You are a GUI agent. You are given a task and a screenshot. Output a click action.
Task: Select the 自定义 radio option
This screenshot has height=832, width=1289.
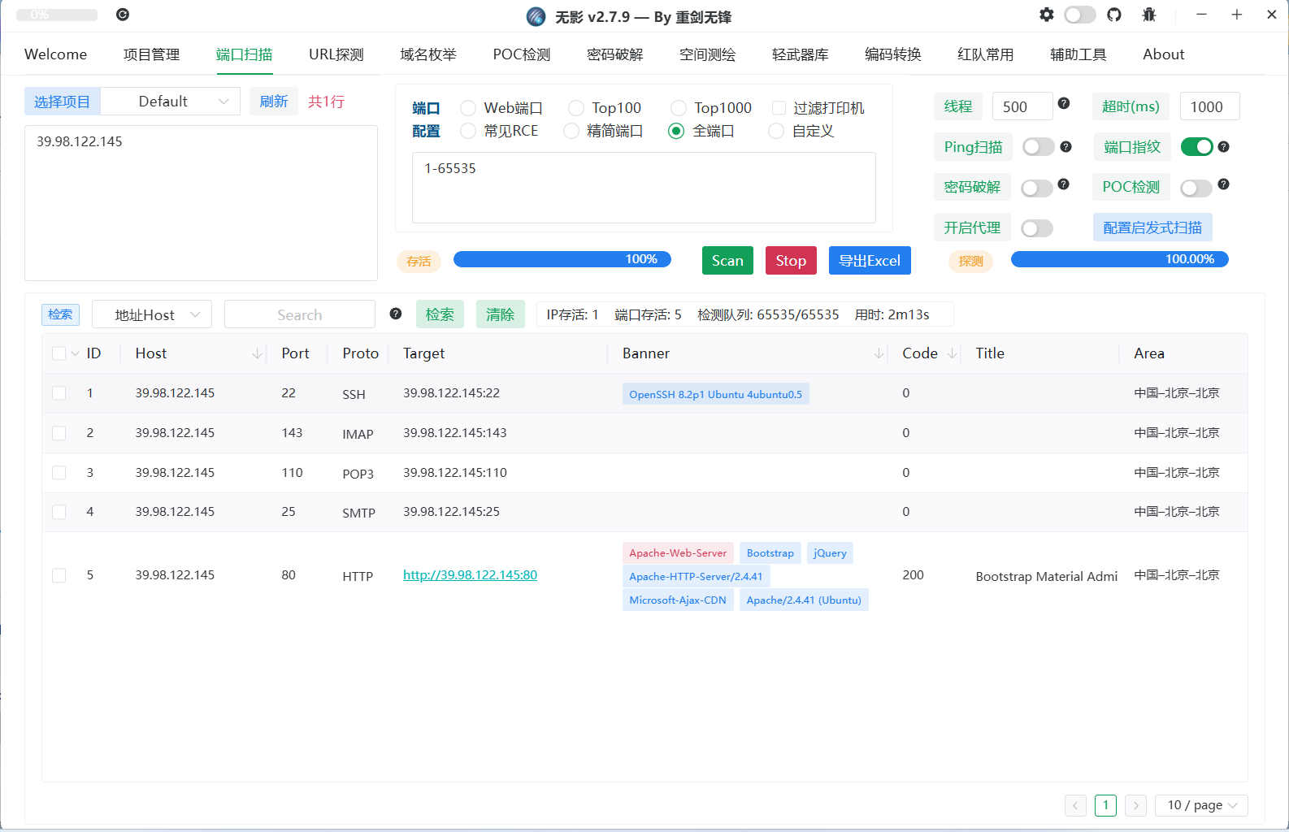point(776,131)
